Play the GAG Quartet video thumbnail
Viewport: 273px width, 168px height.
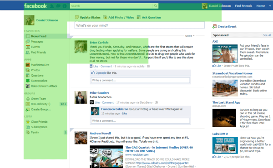[106, 157]
